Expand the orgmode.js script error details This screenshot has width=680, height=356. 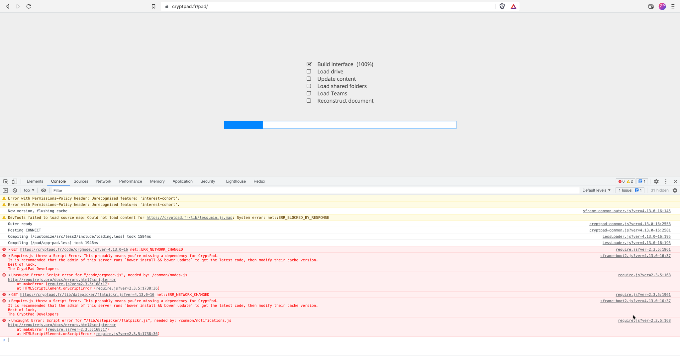pyautogui.click(x=9, y=275)
